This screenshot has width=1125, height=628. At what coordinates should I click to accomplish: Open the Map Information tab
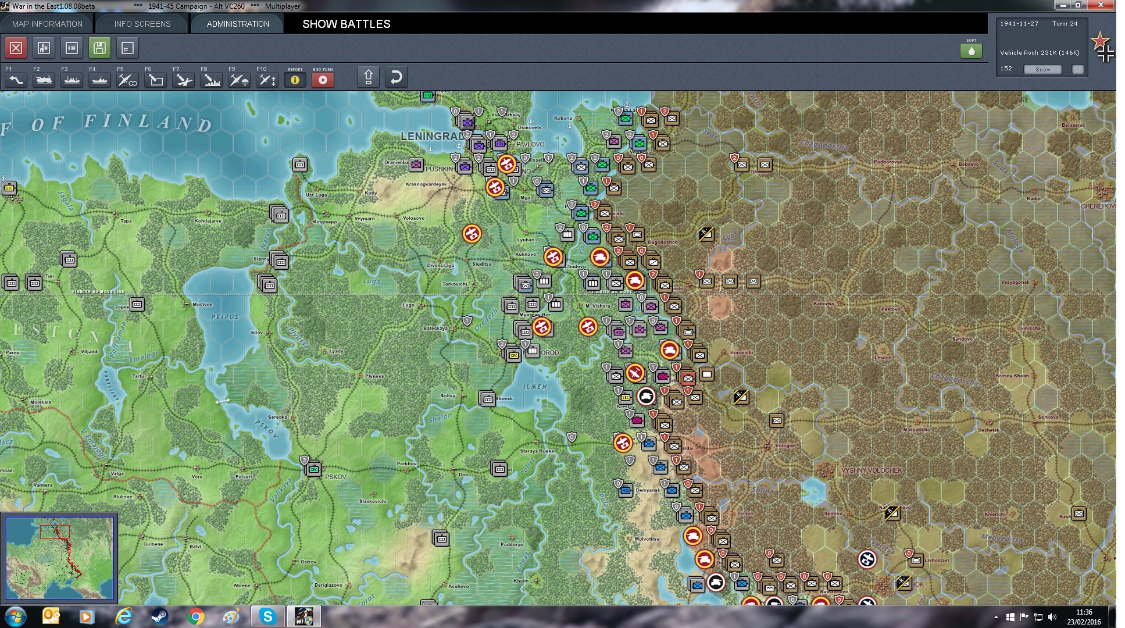[47, 24]
